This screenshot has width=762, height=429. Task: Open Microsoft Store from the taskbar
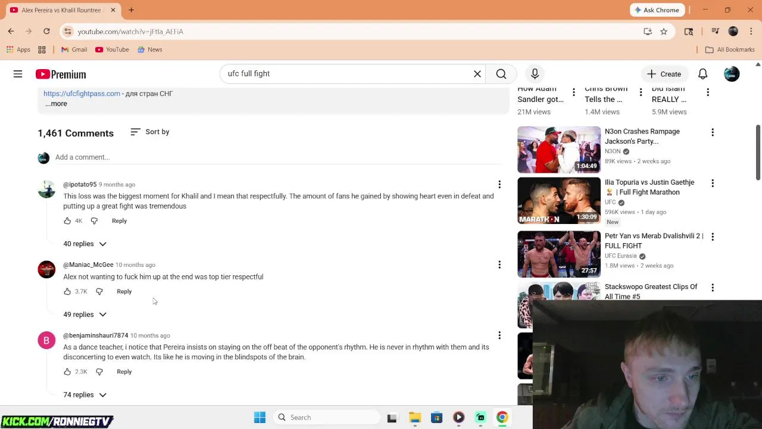(436, 417)
